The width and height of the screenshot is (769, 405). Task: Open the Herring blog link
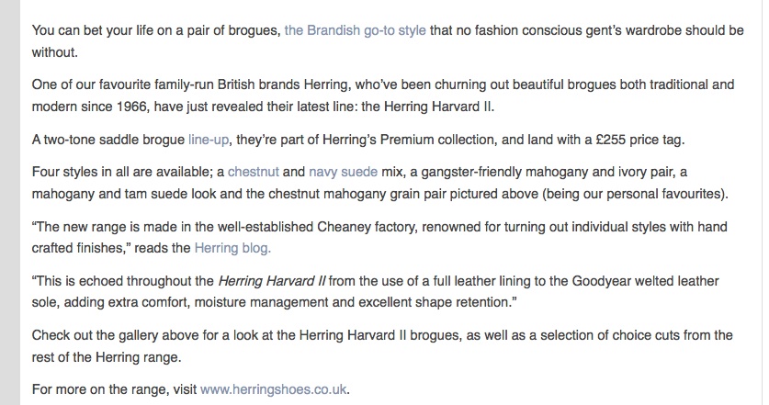coord(232,248)
